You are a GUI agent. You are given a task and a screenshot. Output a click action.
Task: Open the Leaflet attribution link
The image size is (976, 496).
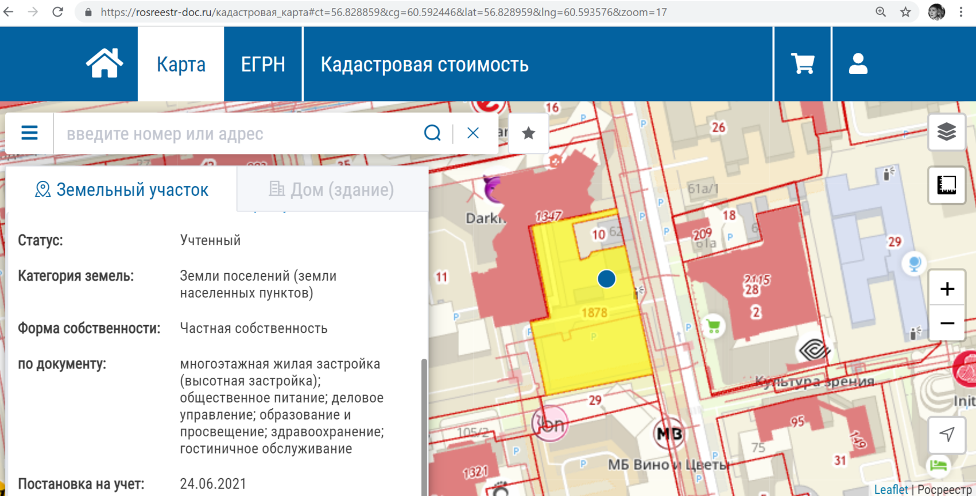890,489
